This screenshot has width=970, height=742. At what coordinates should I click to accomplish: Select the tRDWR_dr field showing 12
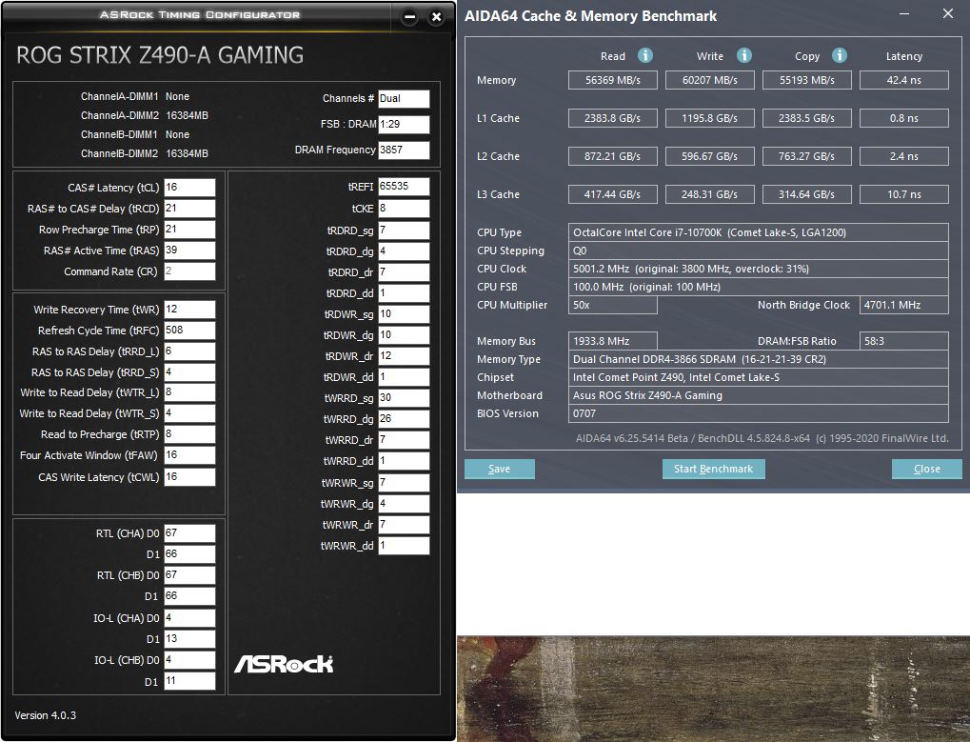point(404,356)
